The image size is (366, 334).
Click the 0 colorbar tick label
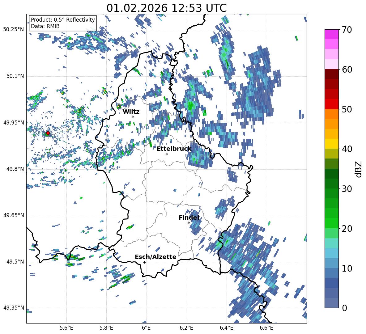(x=345, y=308)
